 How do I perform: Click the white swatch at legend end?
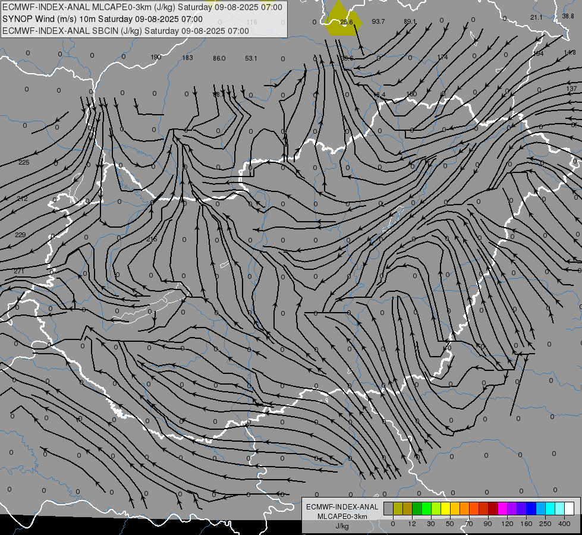point(570,509)
